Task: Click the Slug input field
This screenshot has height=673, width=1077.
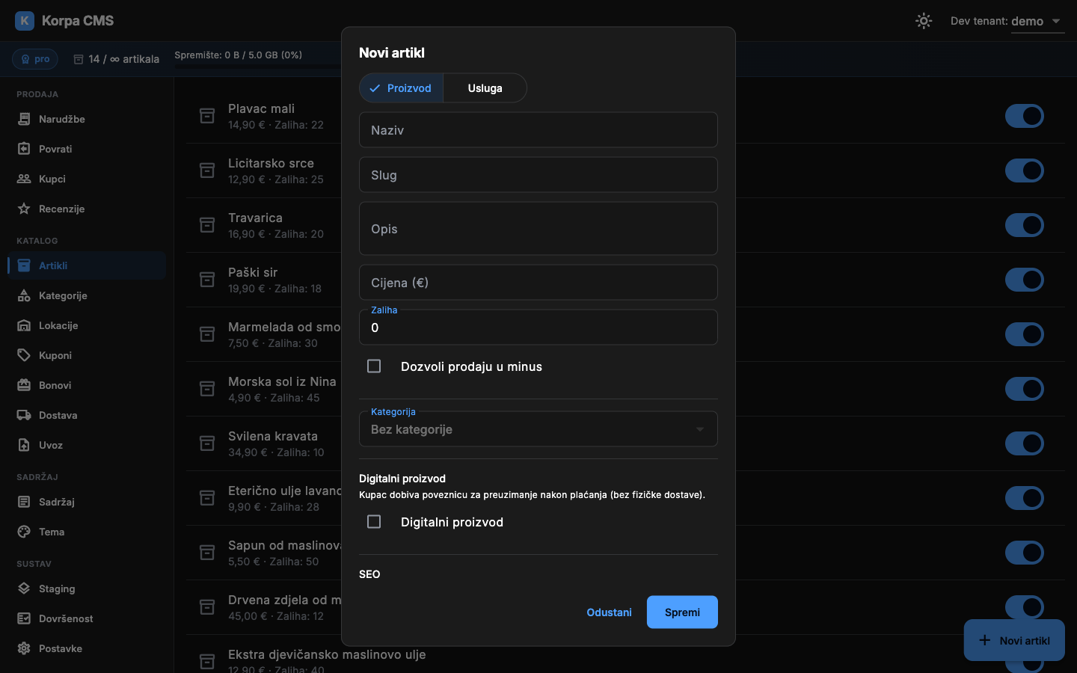Action: click(538, 175)
